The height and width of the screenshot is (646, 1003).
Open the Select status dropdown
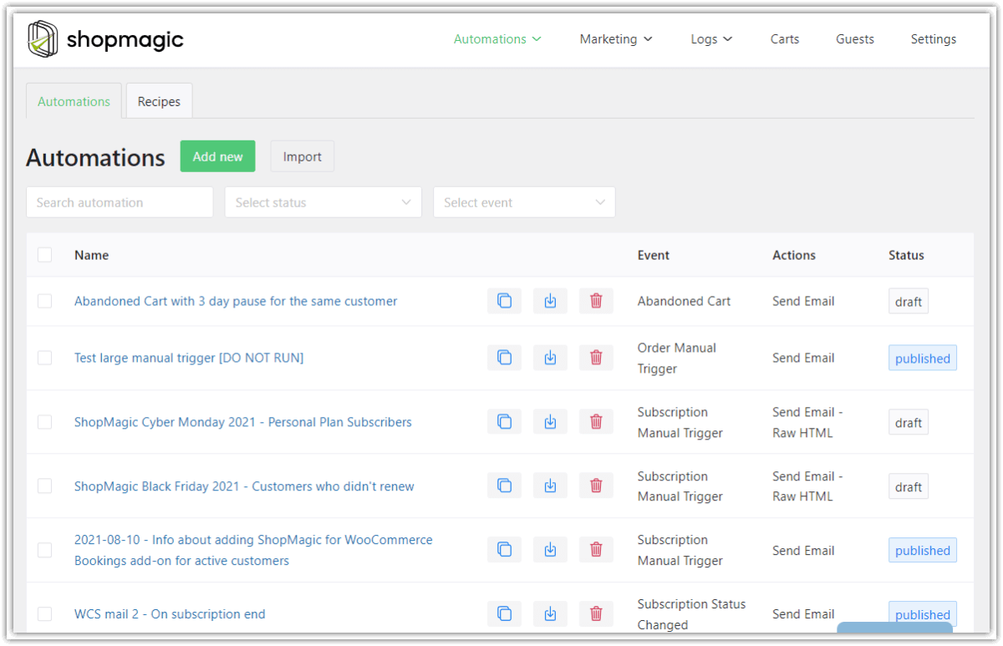(x=323, y=201)
